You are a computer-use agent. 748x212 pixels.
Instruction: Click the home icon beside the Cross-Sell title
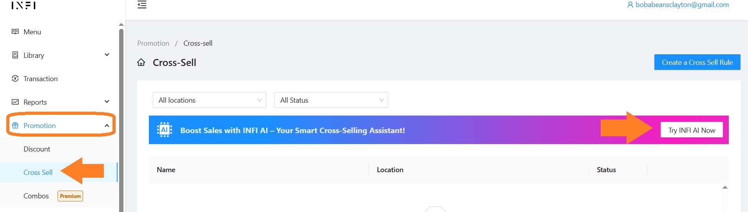coord(141,62)
